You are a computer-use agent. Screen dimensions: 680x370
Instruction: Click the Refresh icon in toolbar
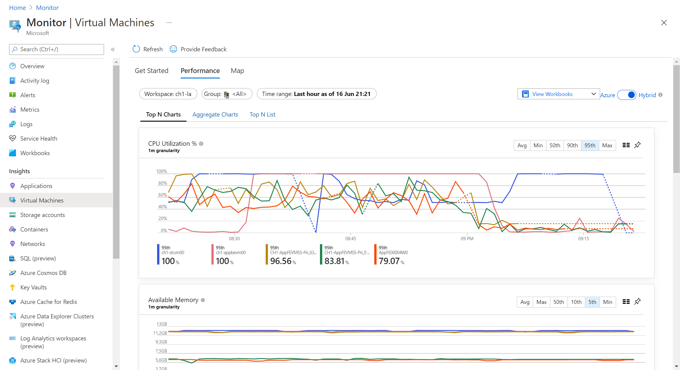[x=136, y=49]
